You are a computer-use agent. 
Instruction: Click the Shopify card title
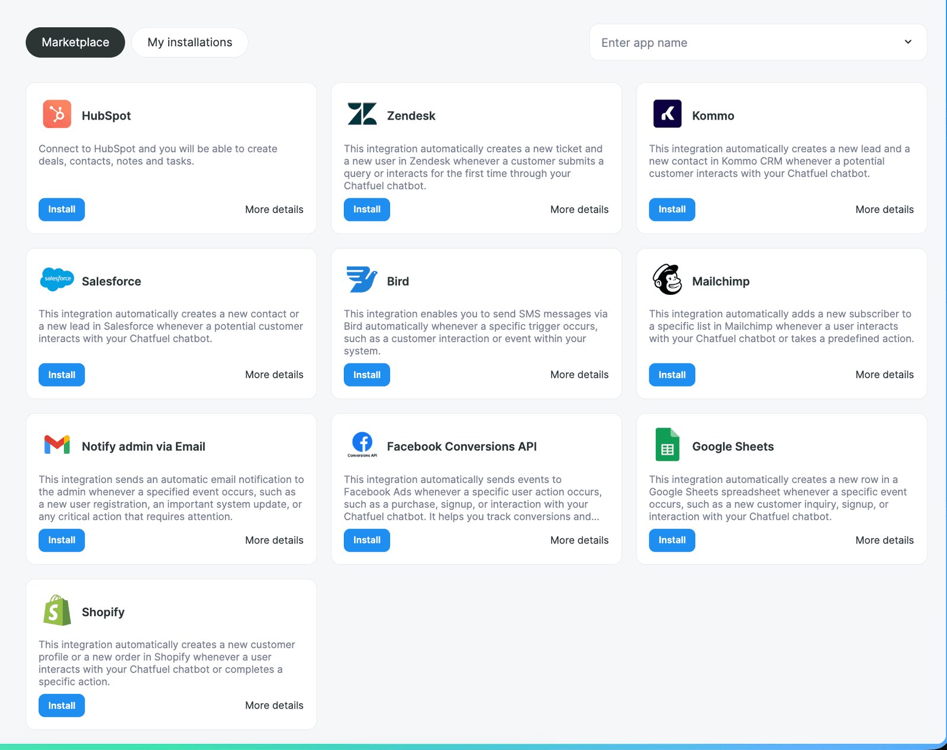coord(103,612)
